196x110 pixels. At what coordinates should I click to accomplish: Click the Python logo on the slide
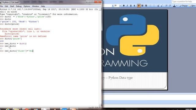(x=133, y=35)
